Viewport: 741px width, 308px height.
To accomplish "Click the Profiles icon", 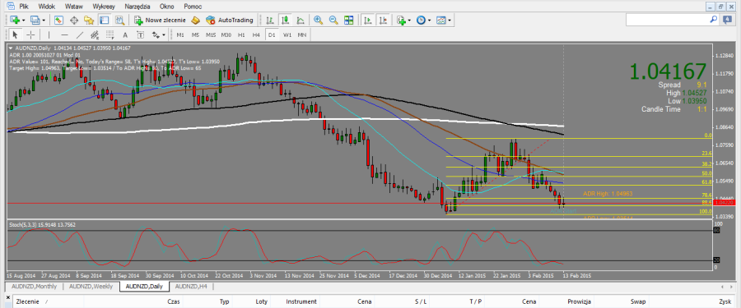I will pyautogui.click(x=35, y=21).
